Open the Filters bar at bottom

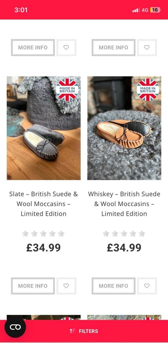coord(84,331)
